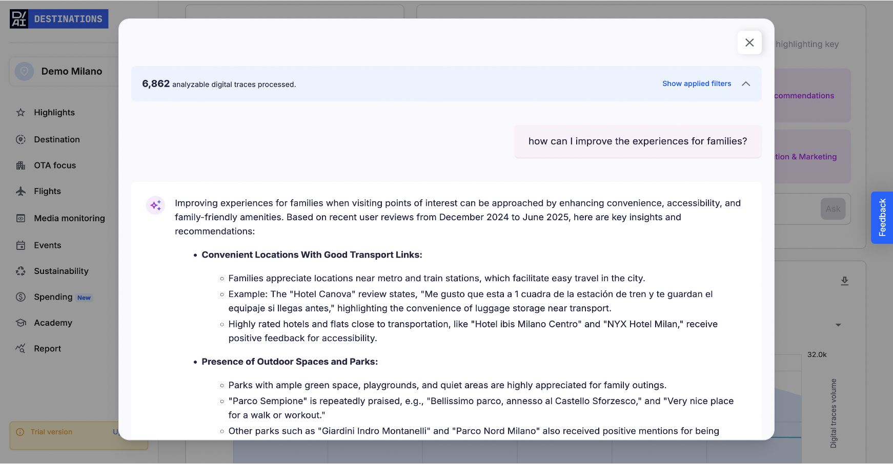Open the Report chart icon
This screenshot has height=464, width=893.
point(21,348)
